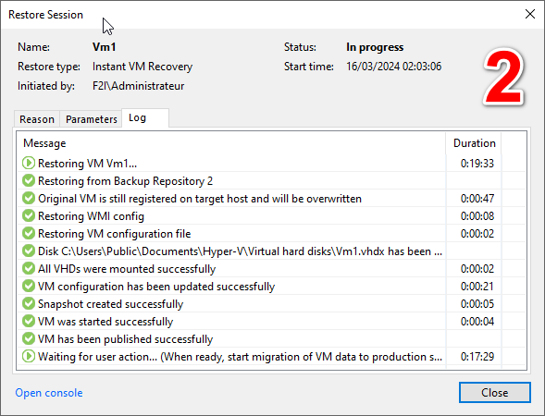This screenshot has height=416, width=545.
Task: Click the check icon for All VHDs were mounted
Action: click(x=29, y=268)
